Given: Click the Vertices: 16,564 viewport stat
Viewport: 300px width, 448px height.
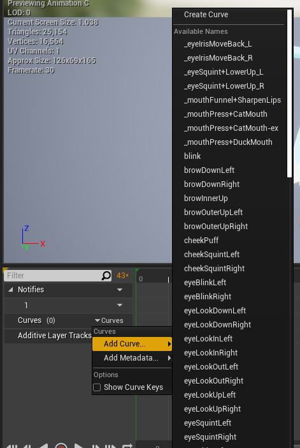Looking at the screenshot, I should 36,41.
